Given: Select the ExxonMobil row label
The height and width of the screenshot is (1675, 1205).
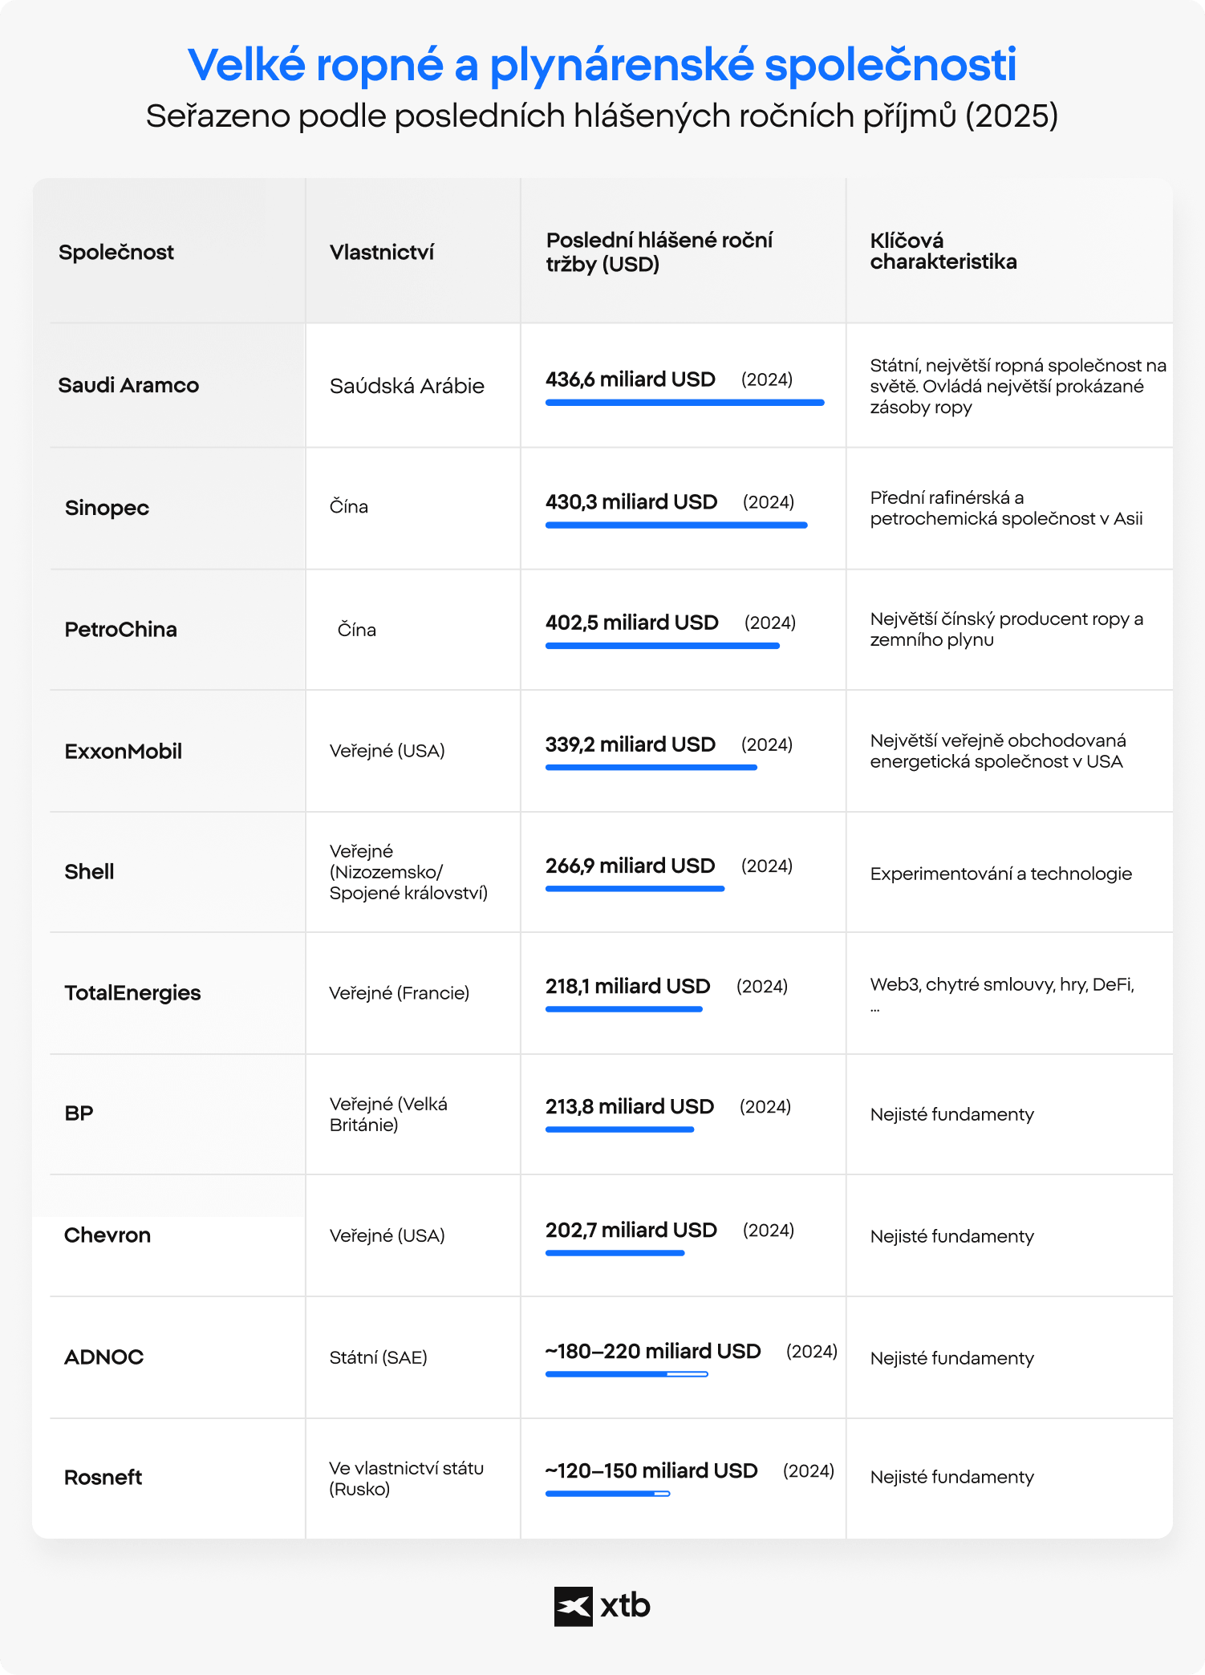Looking at the screenshot, I should pos(124,751).
